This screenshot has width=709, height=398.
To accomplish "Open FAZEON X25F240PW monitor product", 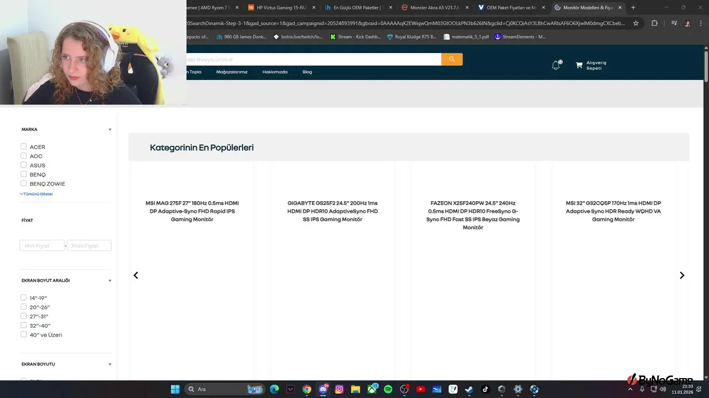I will pyautogui.click(x=473, y=215).
